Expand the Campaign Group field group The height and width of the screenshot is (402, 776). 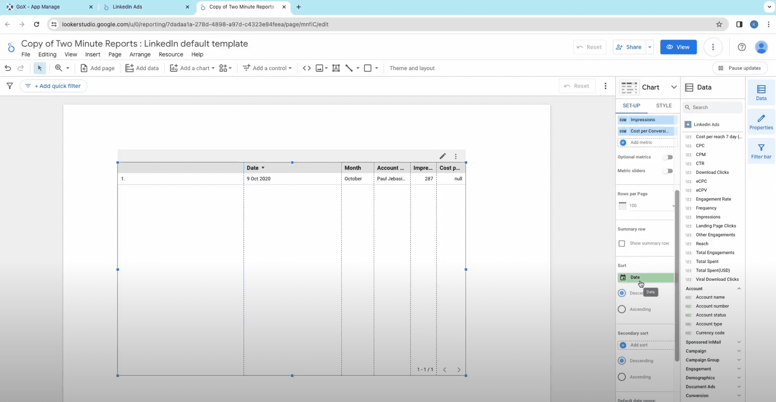pos(739,360)
